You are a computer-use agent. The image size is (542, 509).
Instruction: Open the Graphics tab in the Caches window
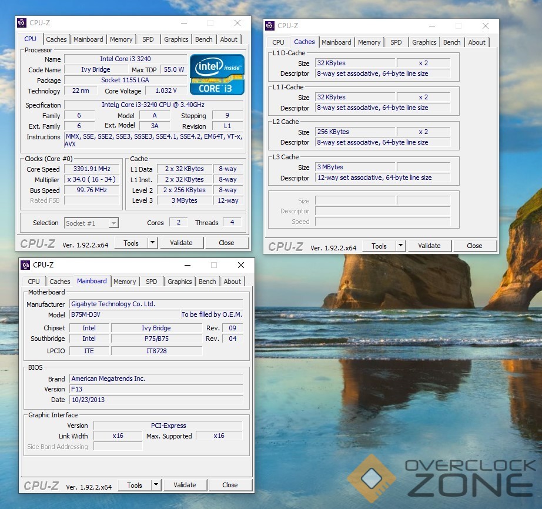(x=424, y=42)
